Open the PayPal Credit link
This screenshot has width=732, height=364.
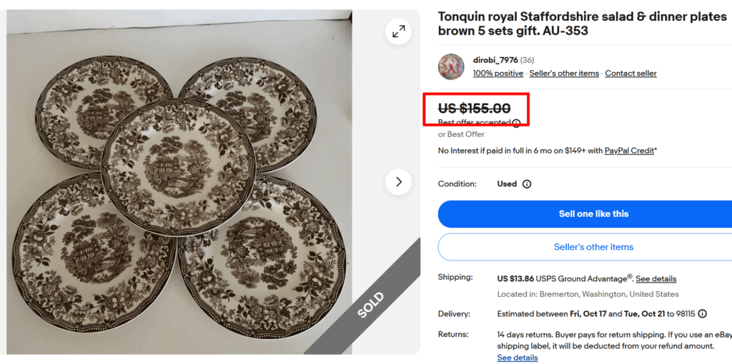tap(629, 151)
